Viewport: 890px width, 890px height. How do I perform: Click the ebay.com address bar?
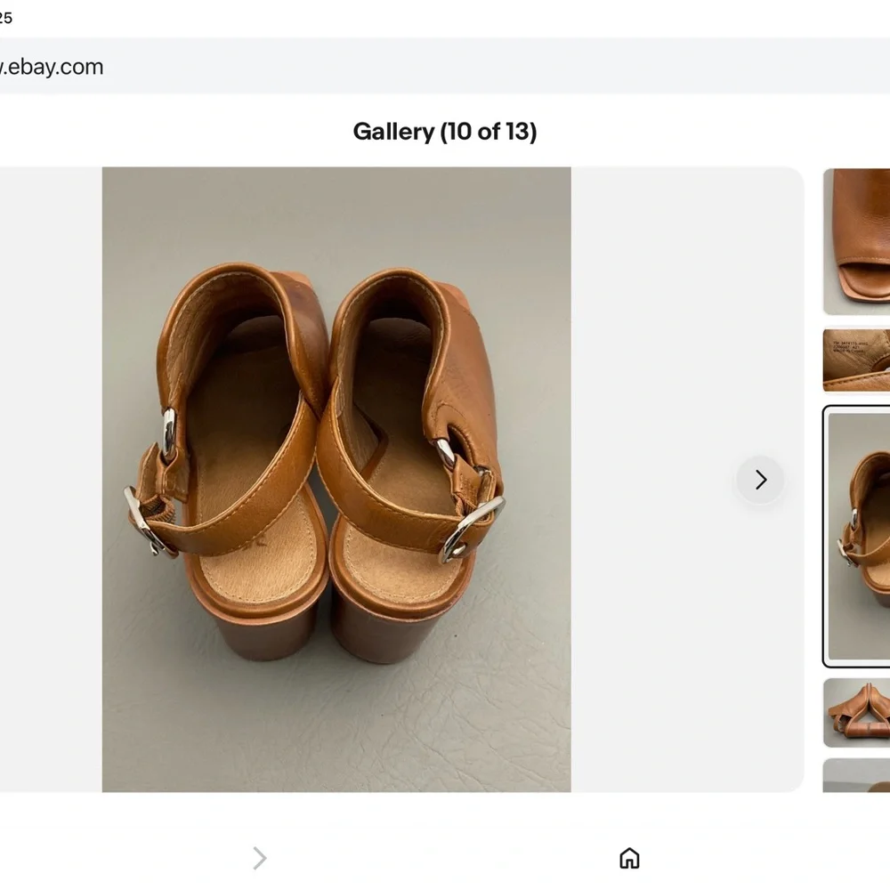pyautogui.click(x=445, y=67)
